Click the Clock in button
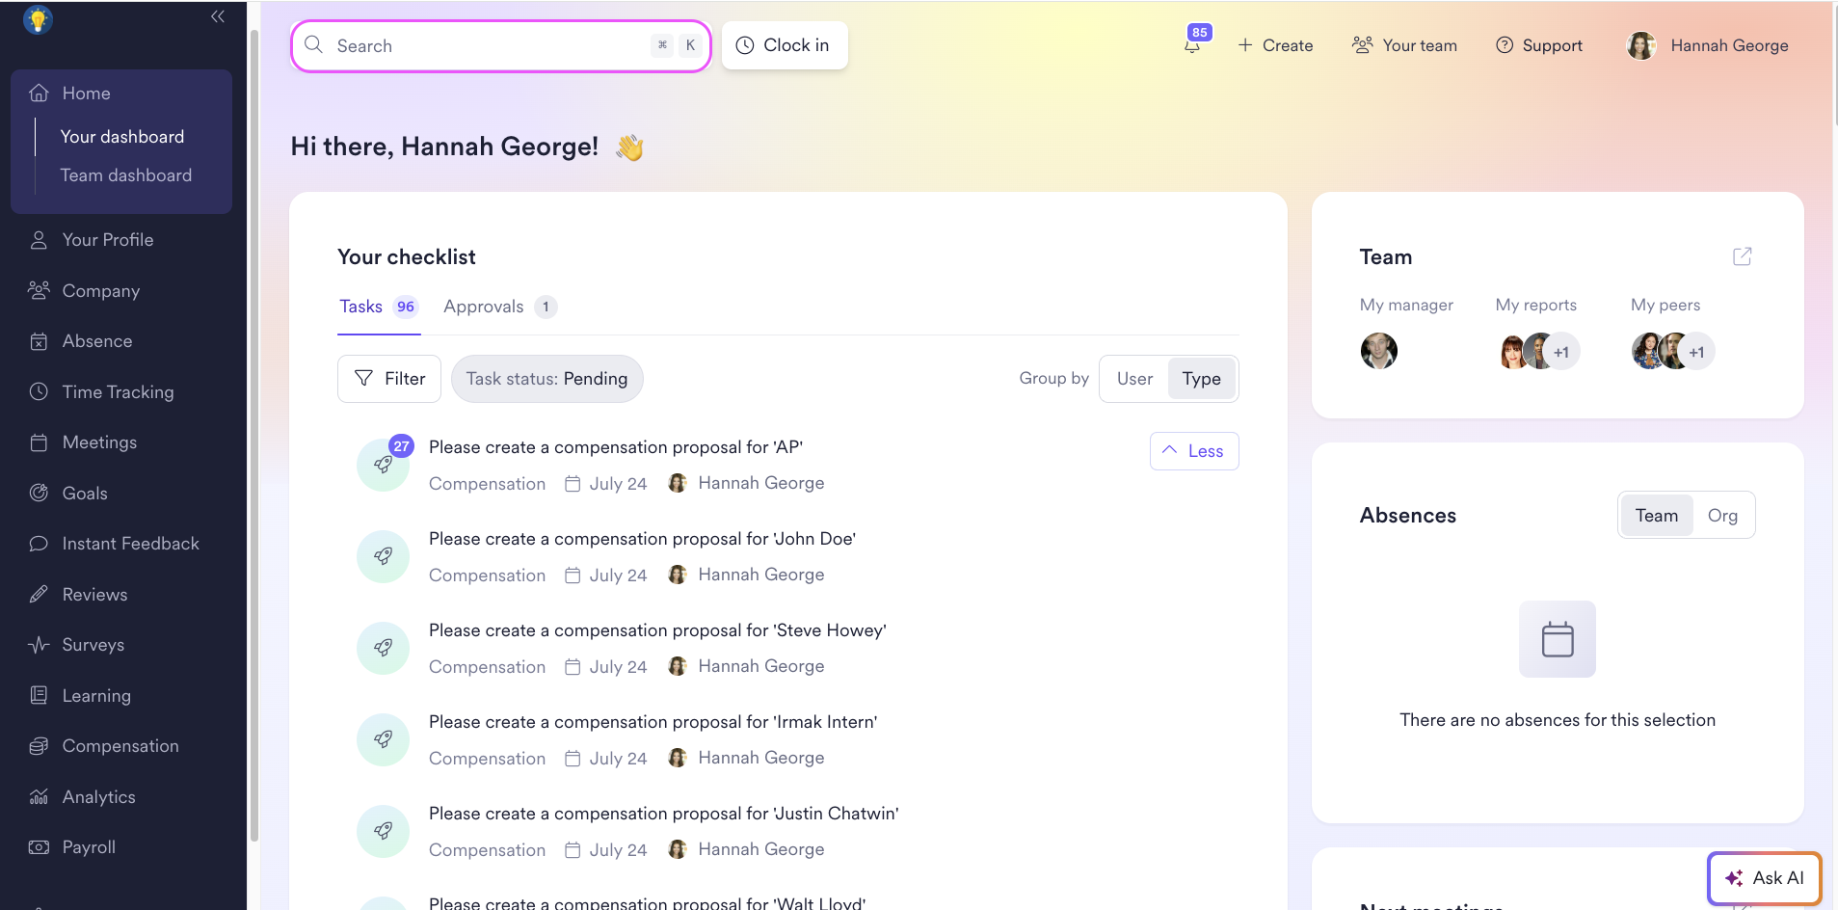Viewport: 1838px width, 910px height. (x=785, y=45)
